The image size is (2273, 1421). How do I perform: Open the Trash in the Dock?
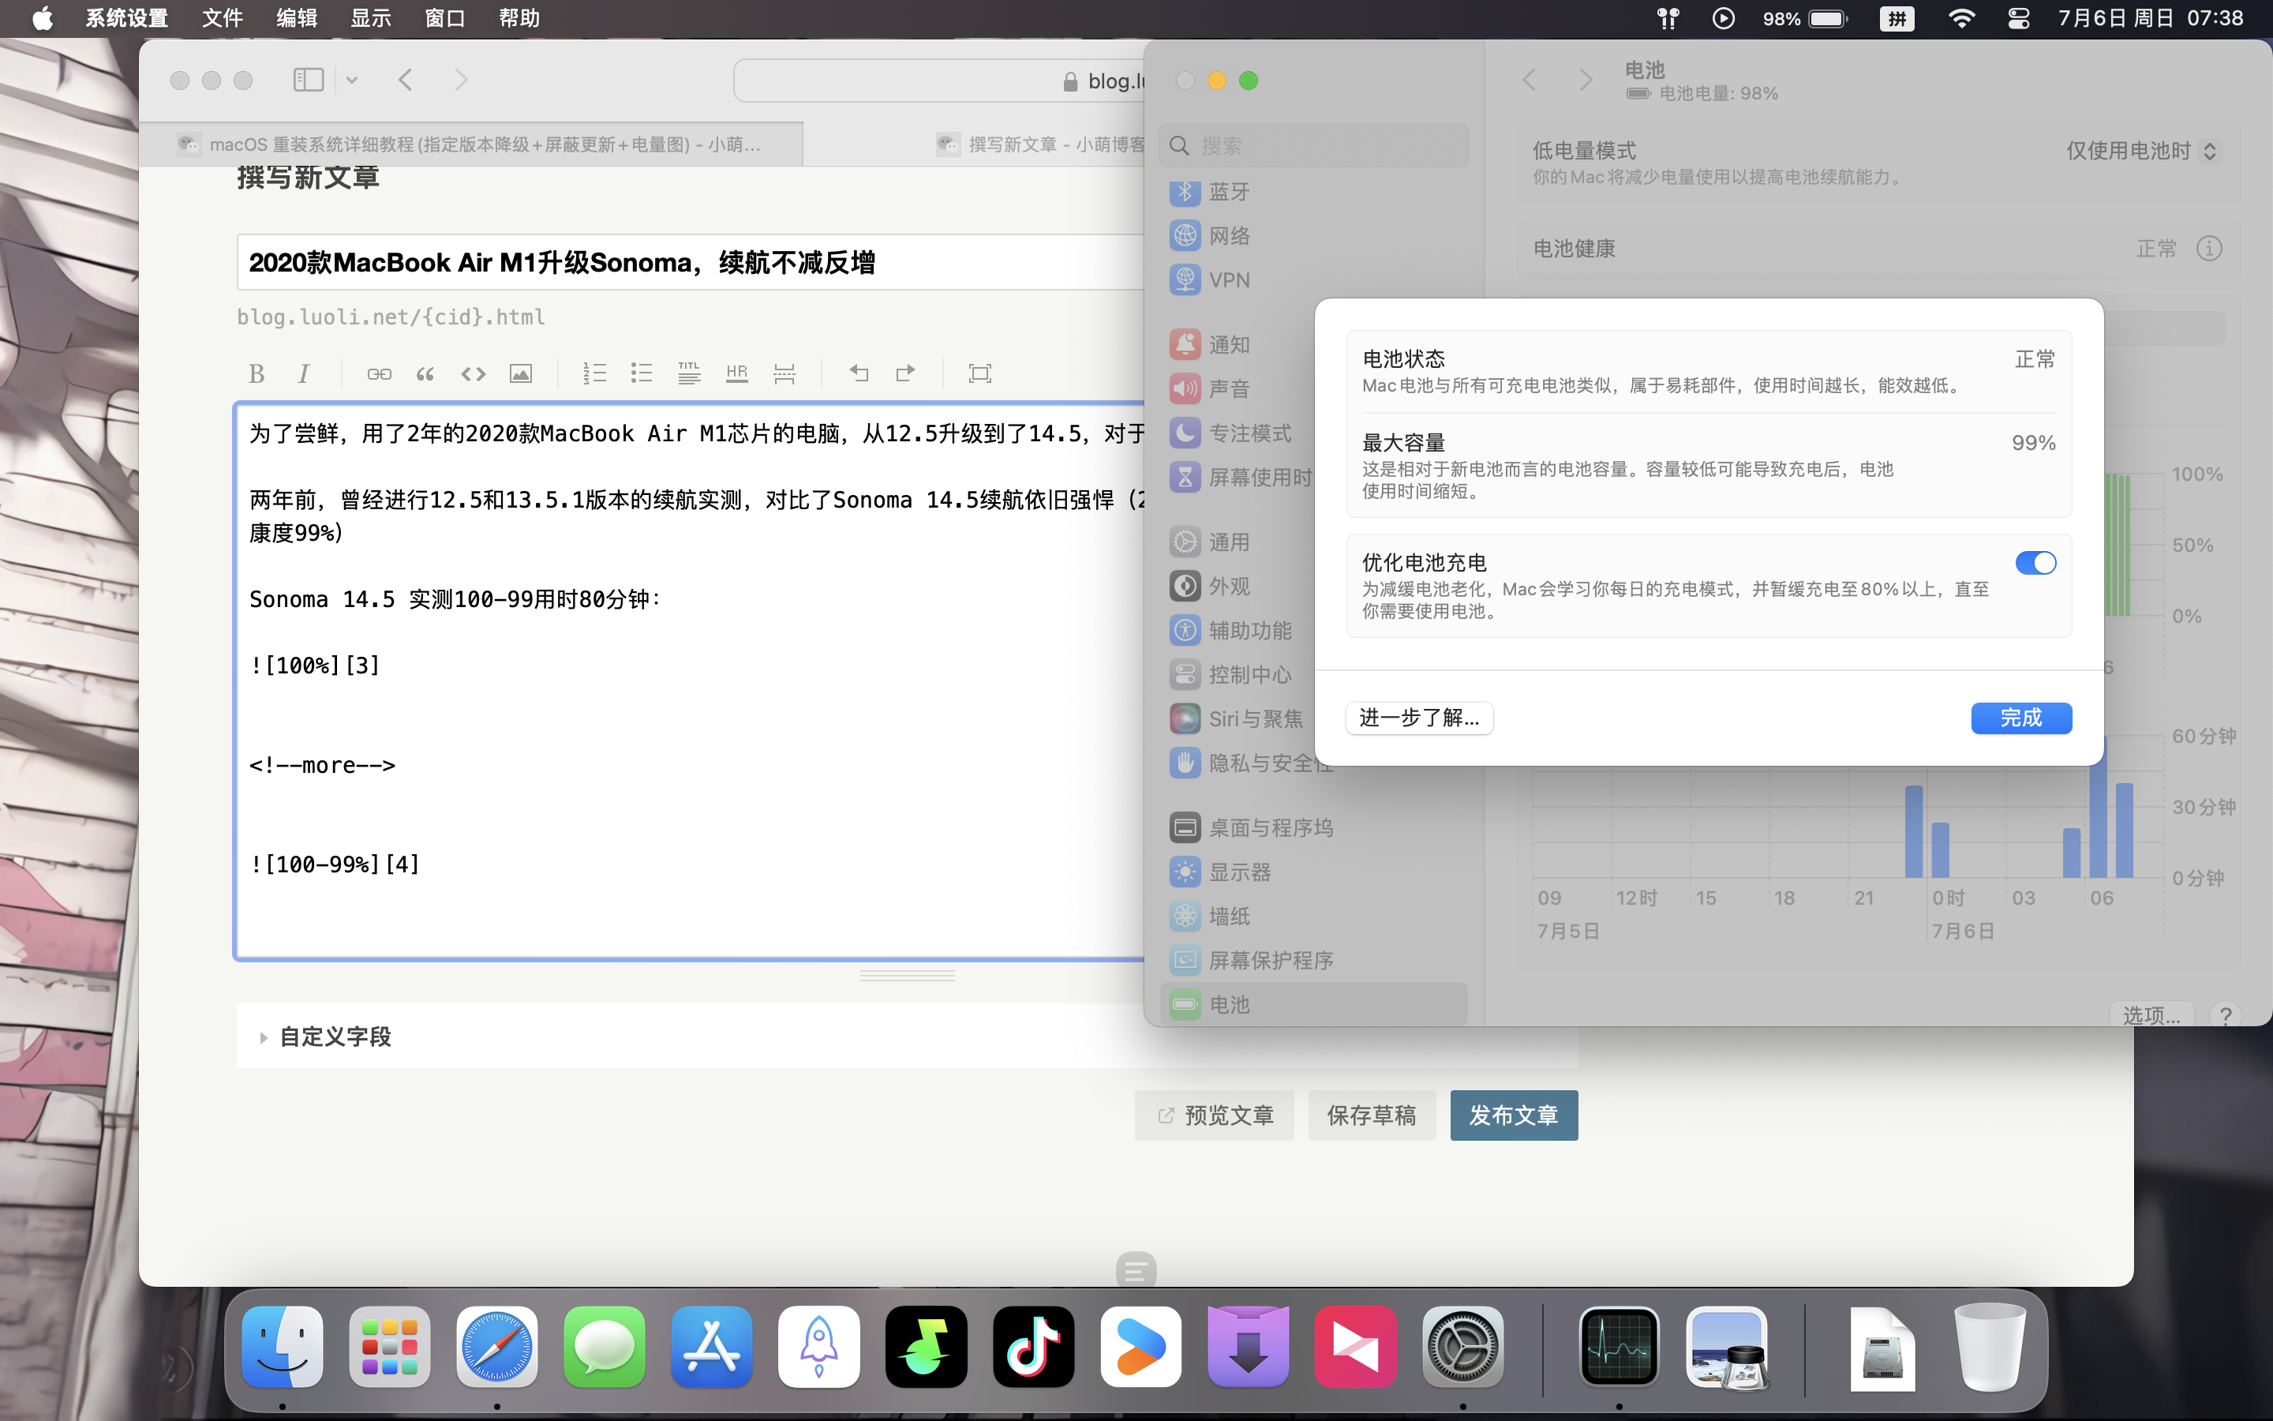click(x=1990, y=1347)
